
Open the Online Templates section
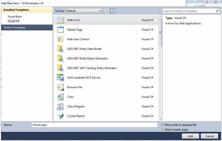27,28
